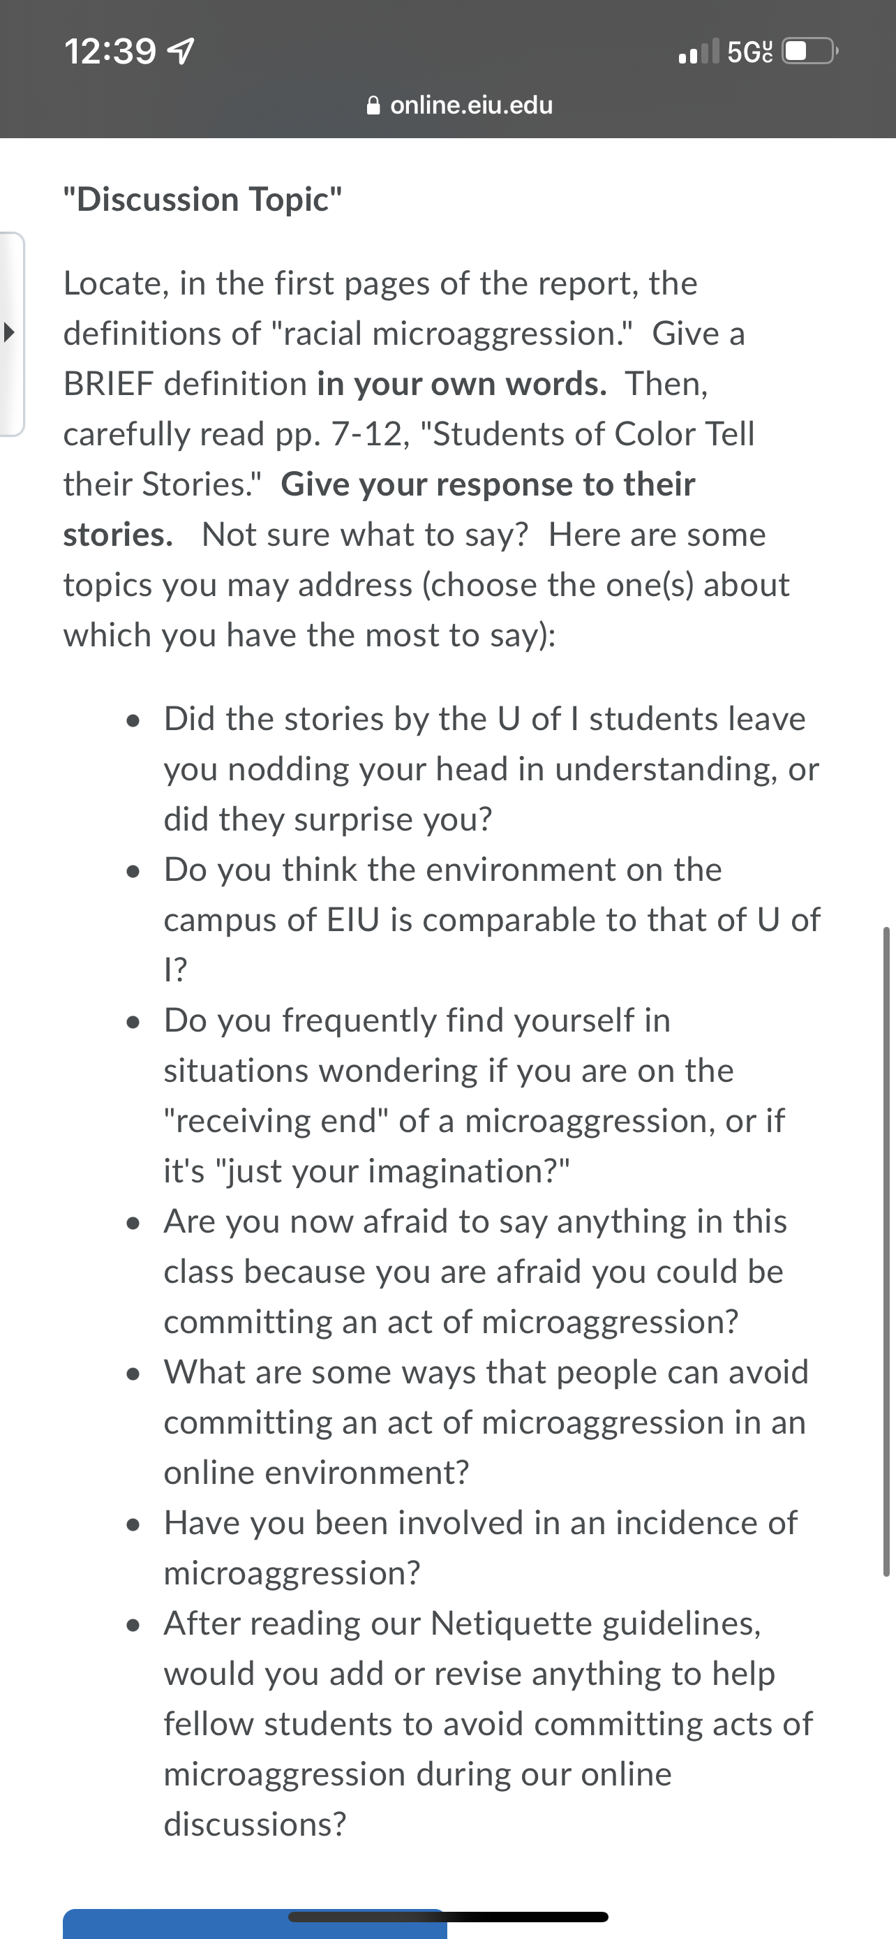Tap the "Discussion Topic" heading
This screenshot has width=896, height=1939.
point(202,200)
